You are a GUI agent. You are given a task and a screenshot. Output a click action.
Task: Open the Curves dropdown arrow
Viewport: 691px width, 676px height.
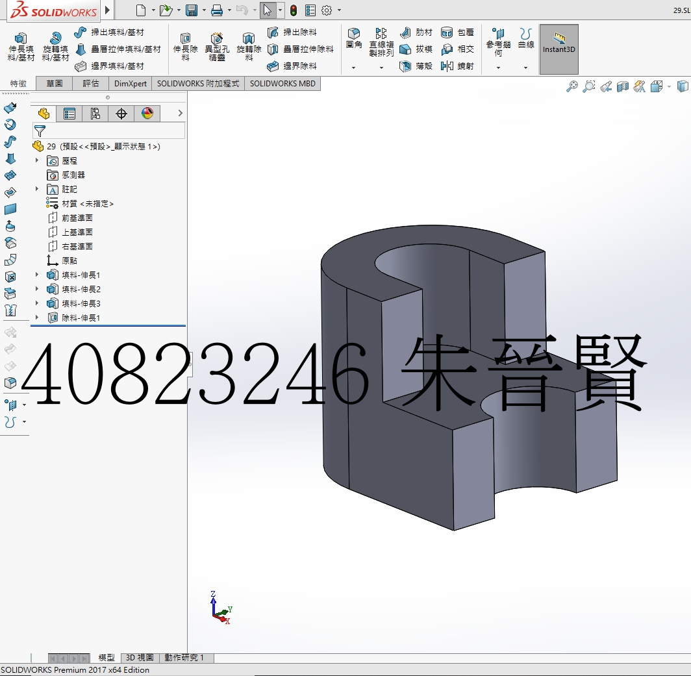click(x=525, y=68)
